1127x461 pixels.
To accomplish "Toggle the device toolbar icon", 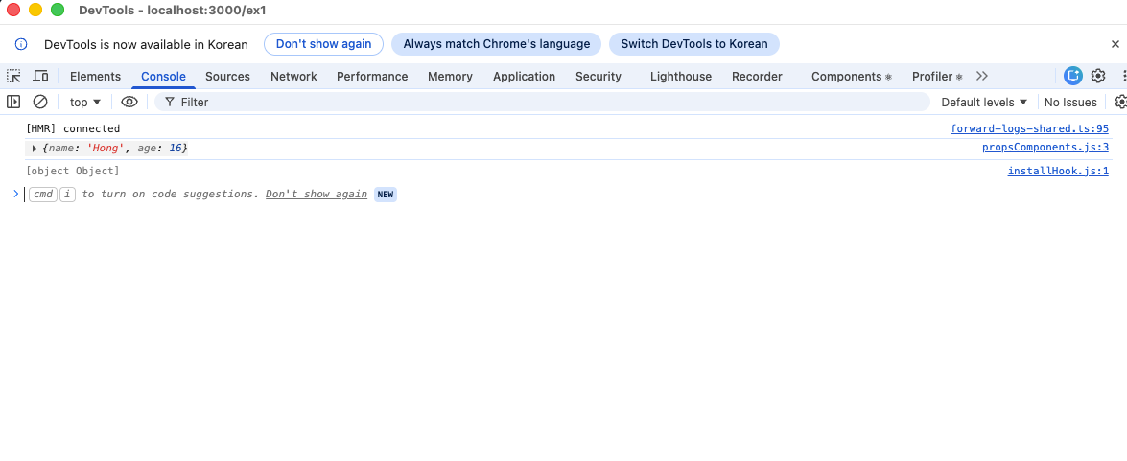I will point(40,77).
